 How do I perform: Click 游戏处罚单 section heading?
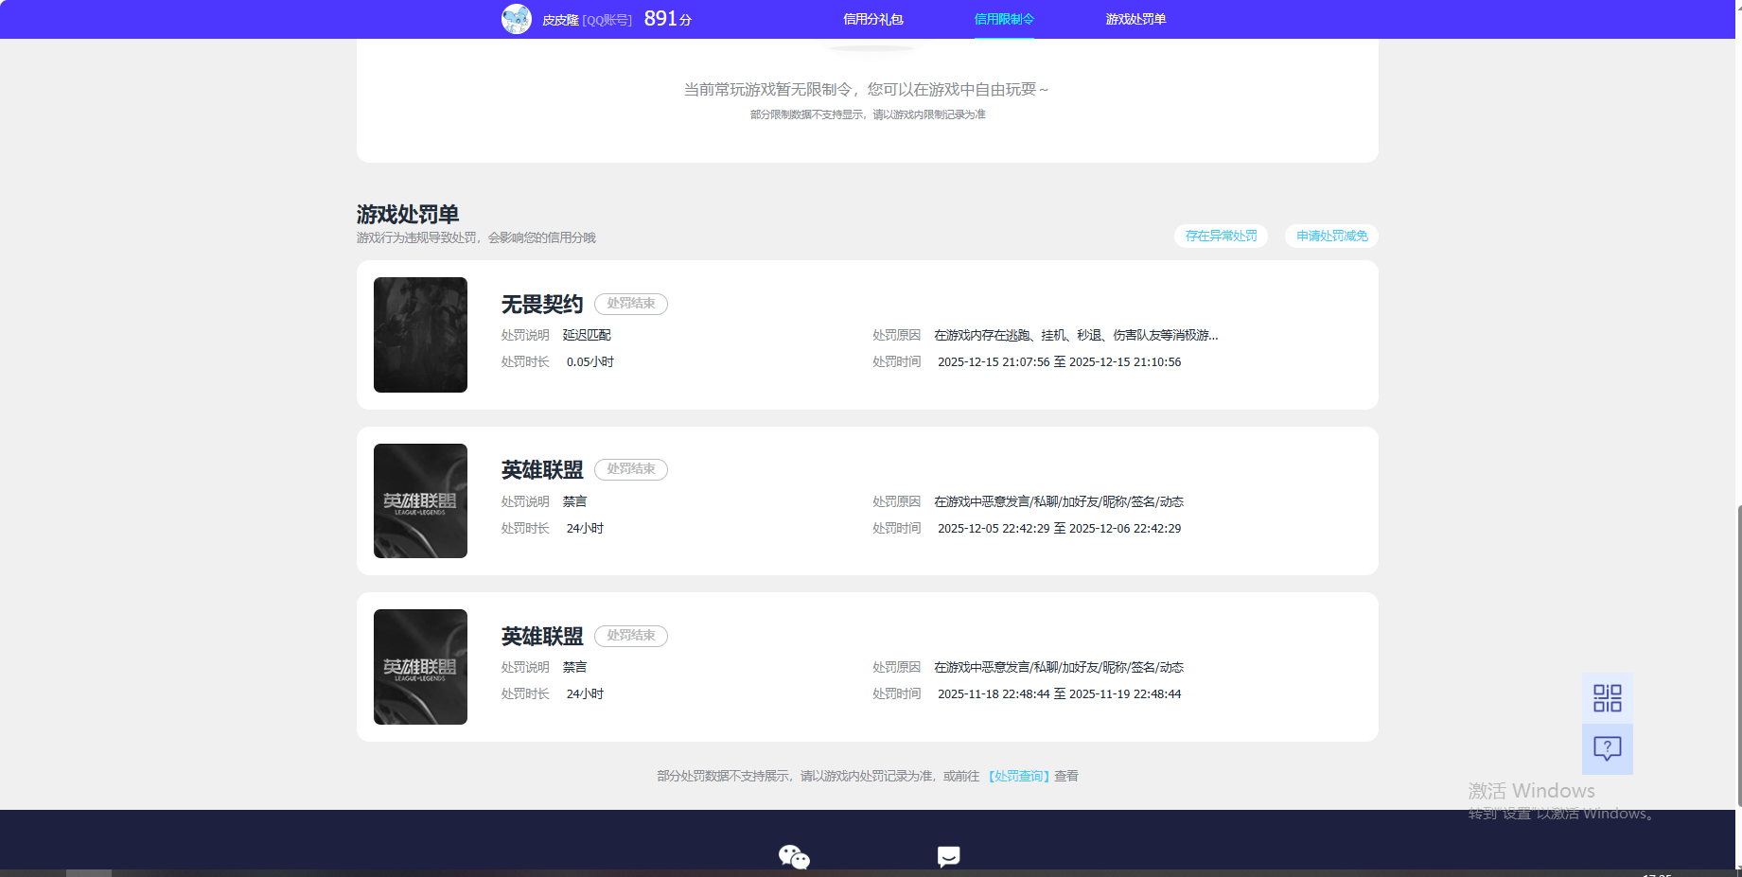pos(408,214)
